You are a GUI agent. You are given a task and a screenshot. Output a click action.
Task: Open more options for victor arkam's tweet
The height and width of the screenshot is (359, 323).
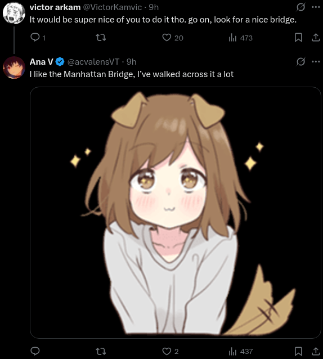coord(316,7)
